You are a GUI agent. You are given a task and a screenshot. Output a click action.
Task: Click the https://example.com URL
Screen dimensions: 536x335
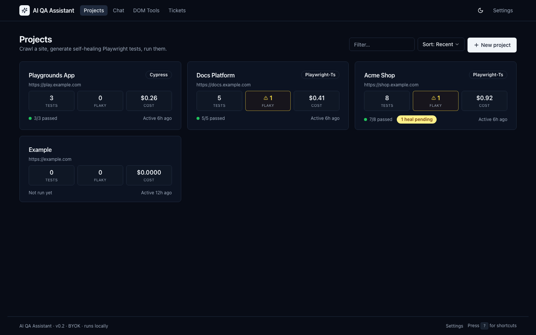point(50,159)
